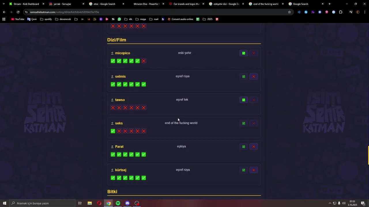
Task: Open the Çevir bookmark
Action: pos(32,19)
